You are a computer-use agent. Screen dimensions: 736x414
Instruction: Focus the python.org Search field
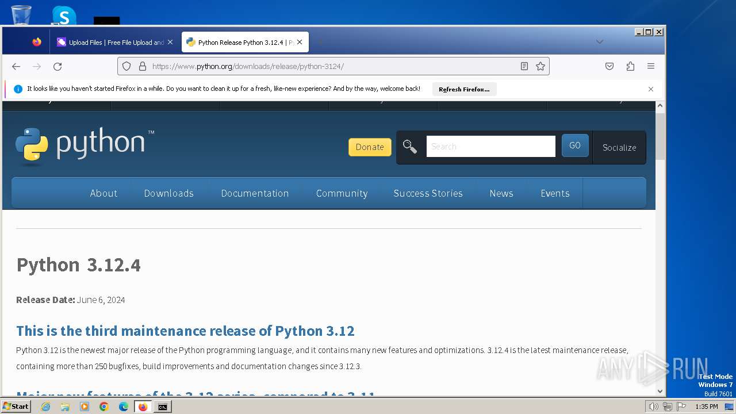click(491, 147)
